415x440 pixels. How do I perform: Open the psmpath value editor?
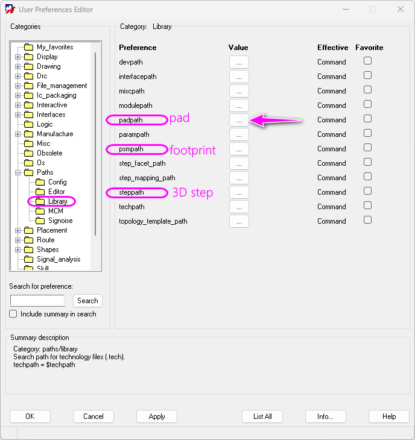pyautogui.click(x=239, y=149)
